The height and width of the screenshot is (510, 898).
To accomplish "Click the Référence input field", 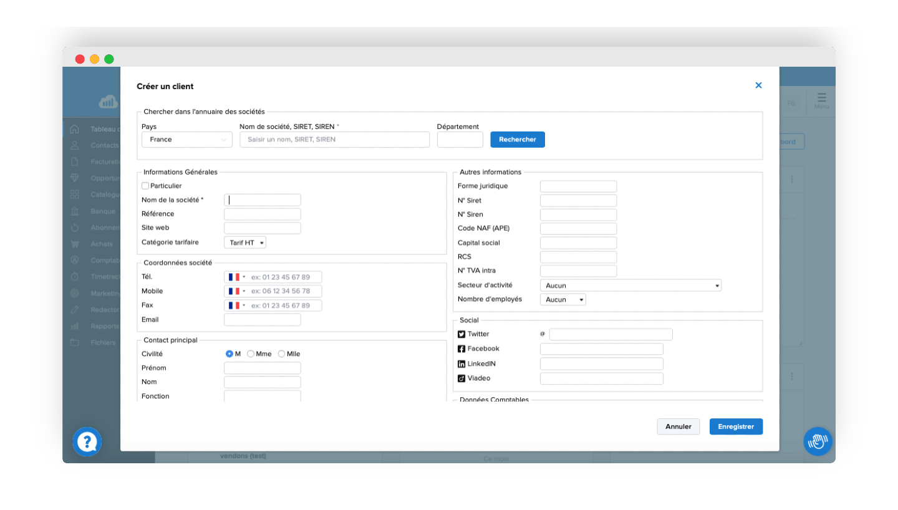I will tap(263, 214).
